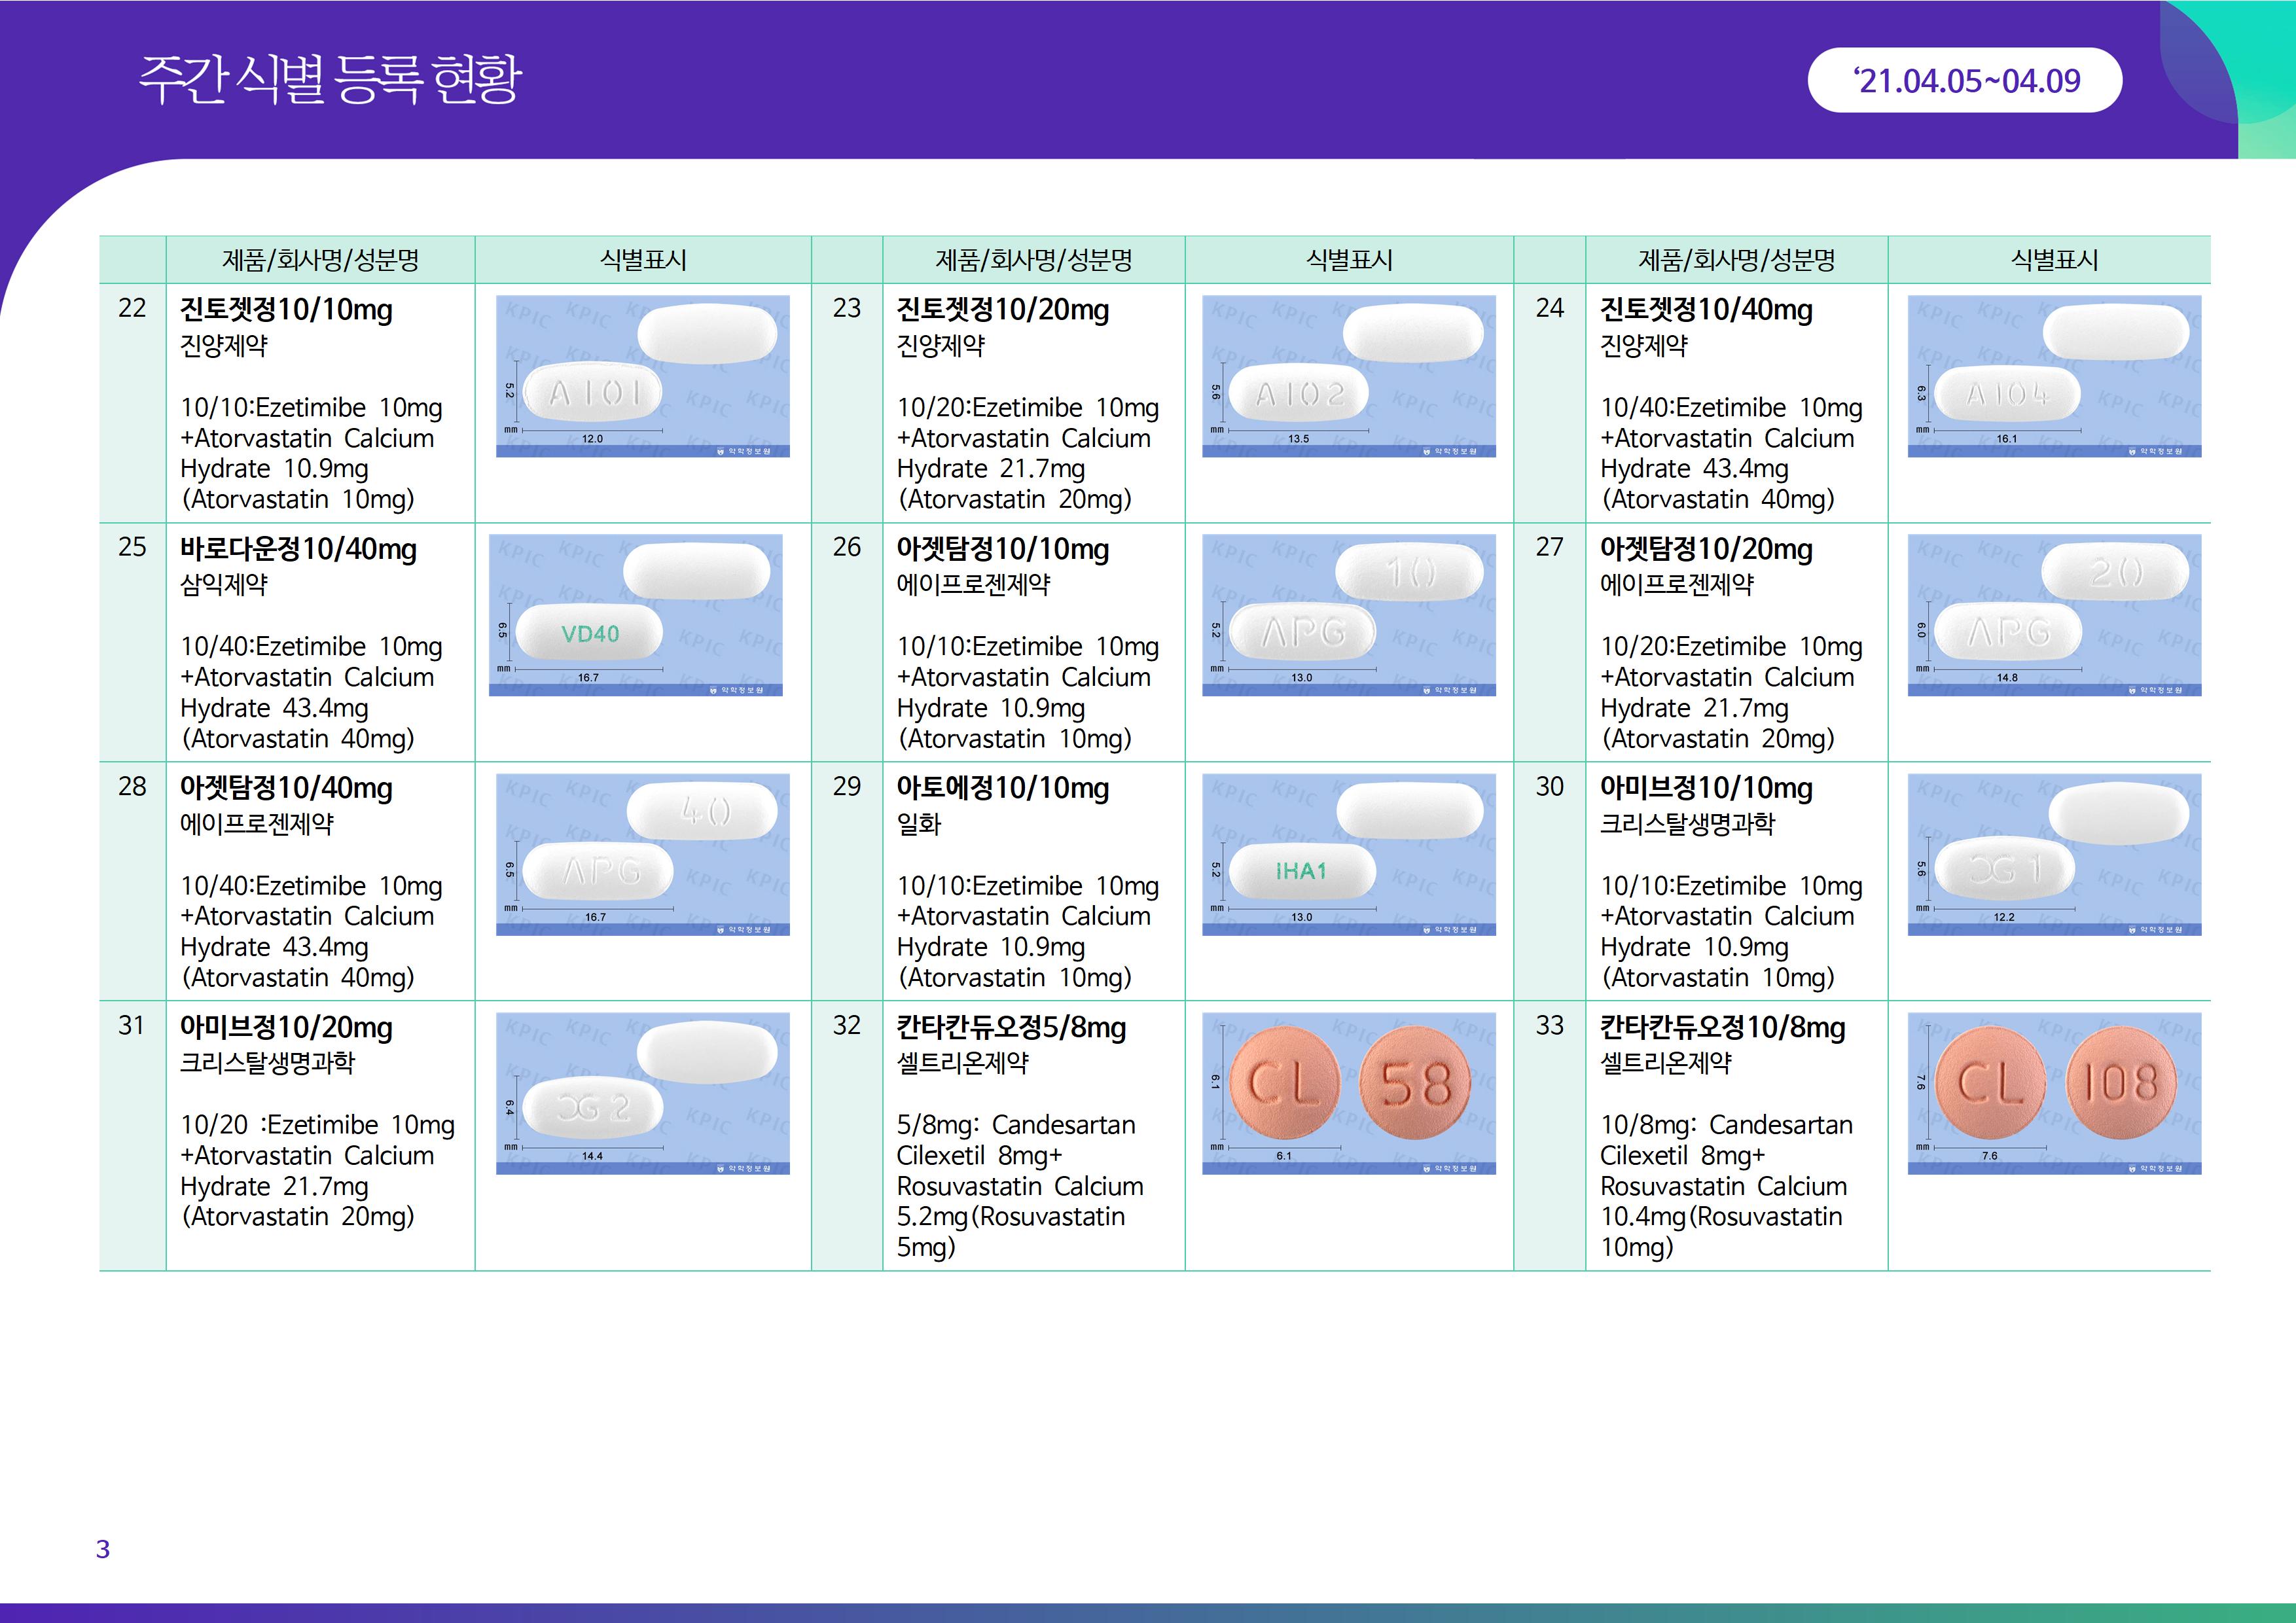Click the A102 pill image
The width and height of the screenshot is (2296, 1623).
tap(1348, 376)
